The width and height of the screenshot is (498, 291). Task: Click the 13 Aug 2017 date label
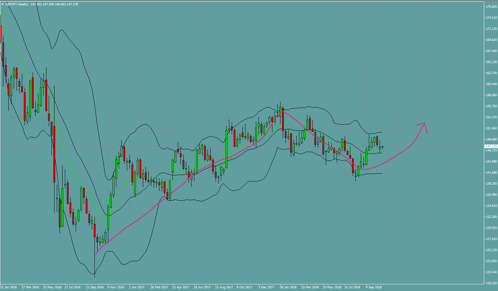click(224, 287)
